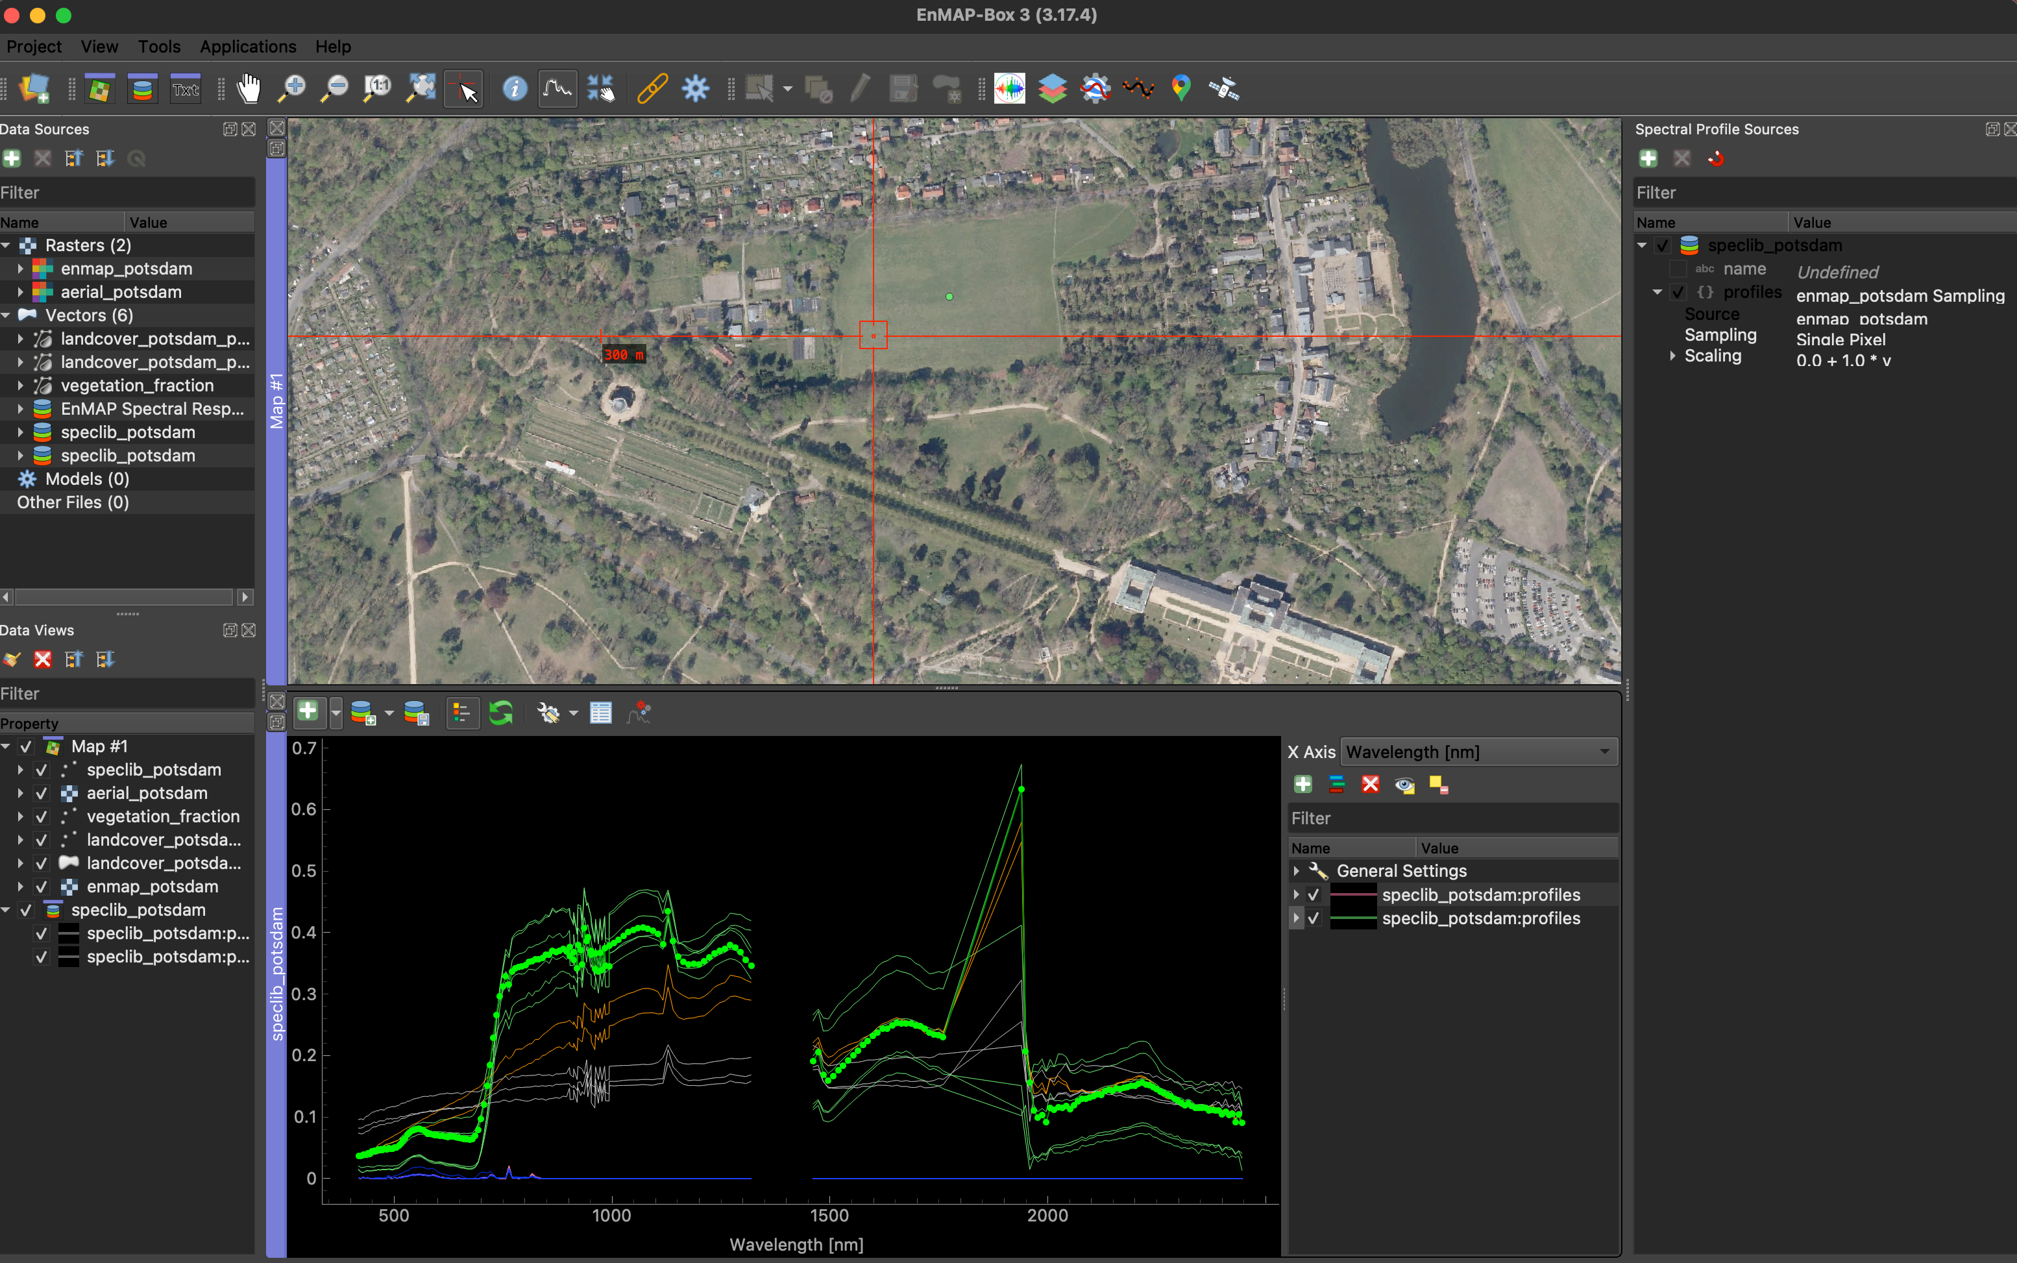This screenshot has height=1263, width=2017.
Task: Click the Add data source toolbar icon
Action: (34, 88)
